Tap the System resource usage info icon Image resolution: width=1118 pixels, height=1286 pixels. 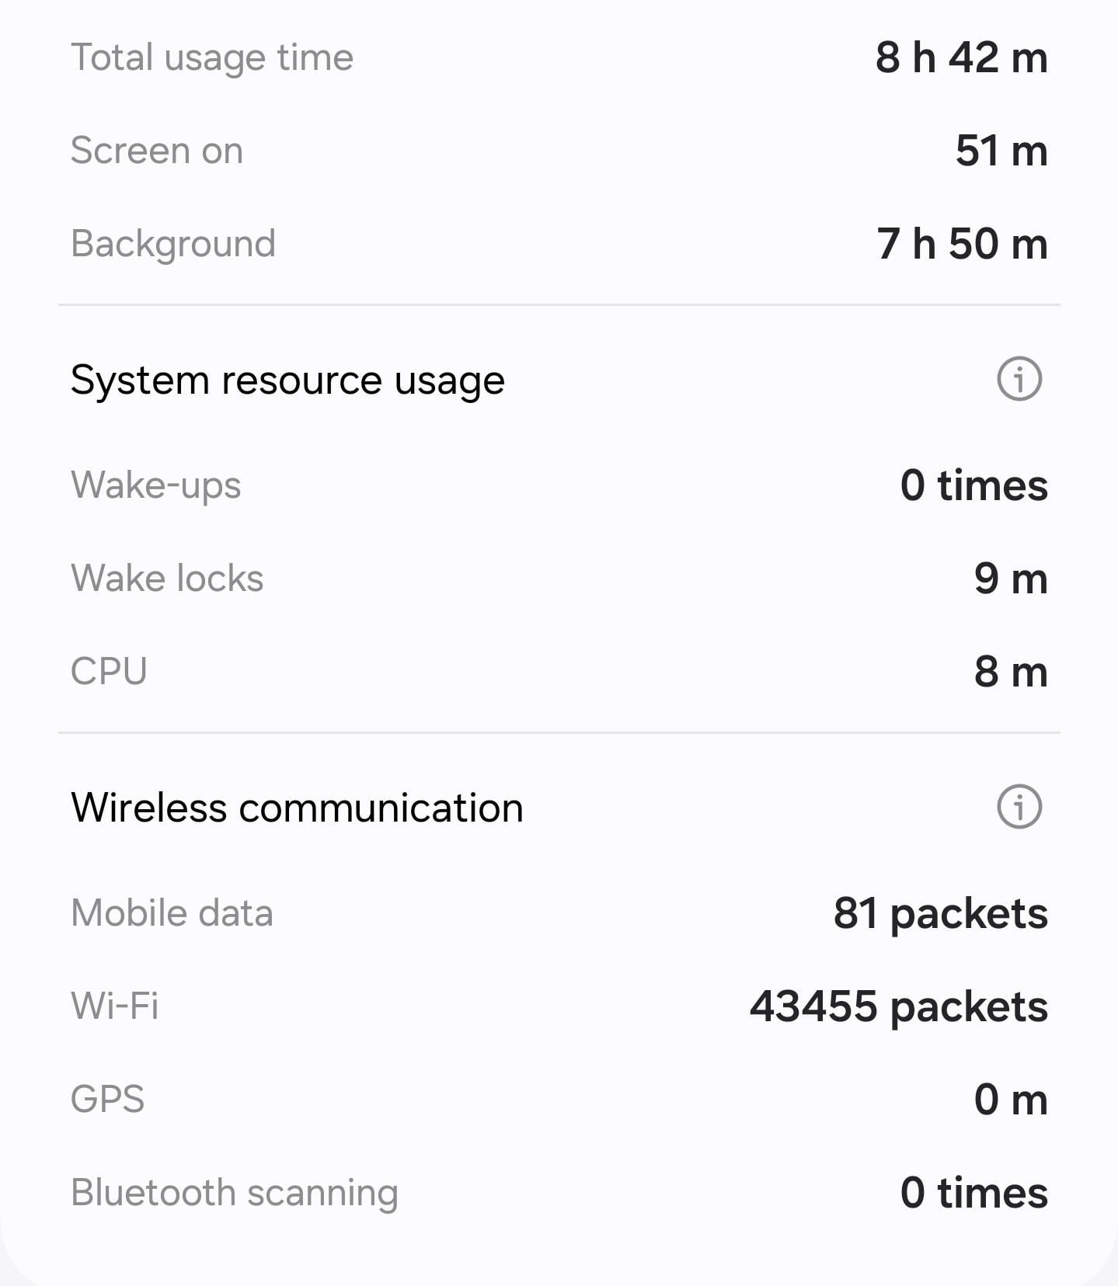(x=1019, y=379)
